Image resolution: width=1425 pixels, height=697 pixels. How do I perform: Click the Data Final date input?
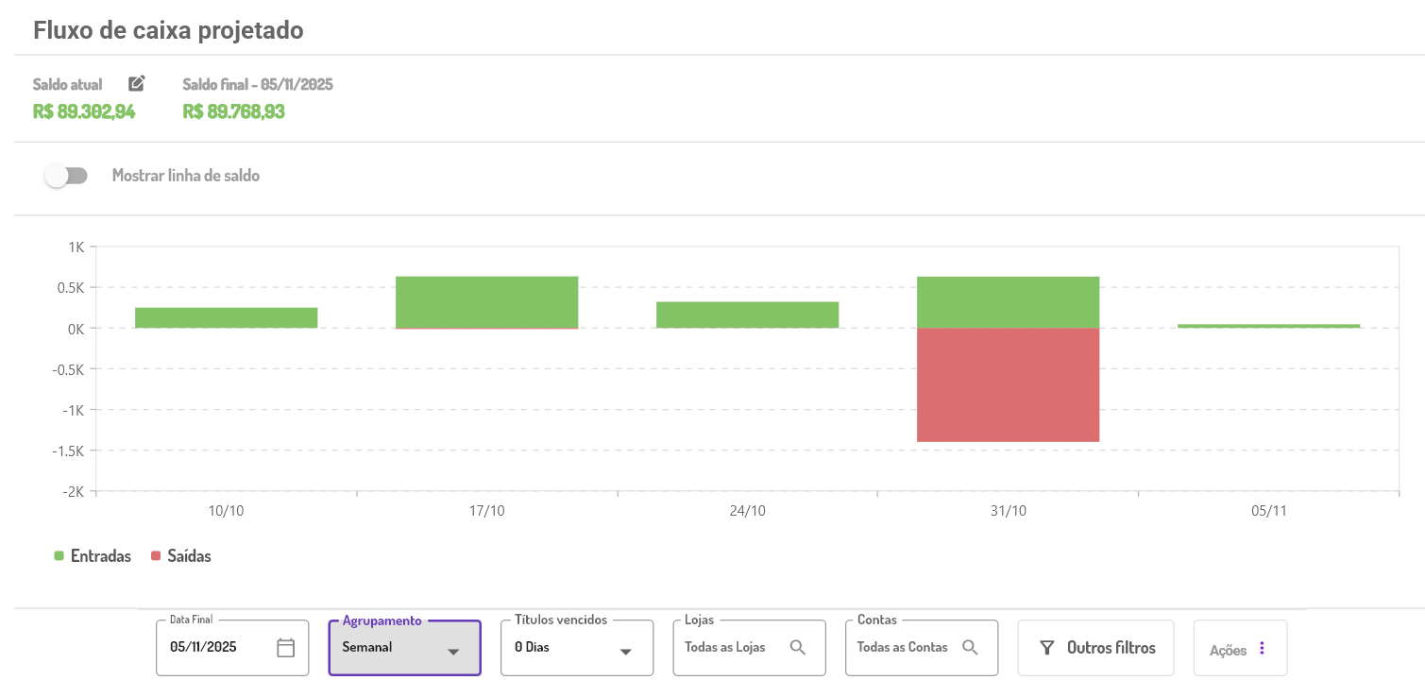217,648
